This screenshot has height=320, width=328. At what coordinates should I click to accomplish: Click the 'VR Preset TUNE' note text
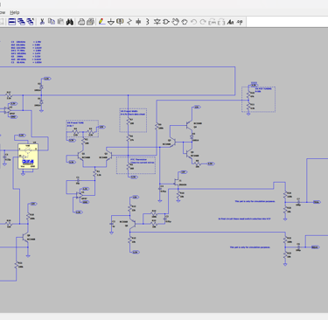[x=75, y=122]
